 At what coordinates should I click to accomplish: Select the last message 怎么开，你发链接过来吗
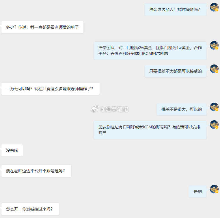[x=30, y=209]
